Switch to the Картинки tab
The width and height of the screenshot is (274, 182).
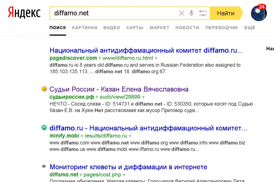click(85, 28)
